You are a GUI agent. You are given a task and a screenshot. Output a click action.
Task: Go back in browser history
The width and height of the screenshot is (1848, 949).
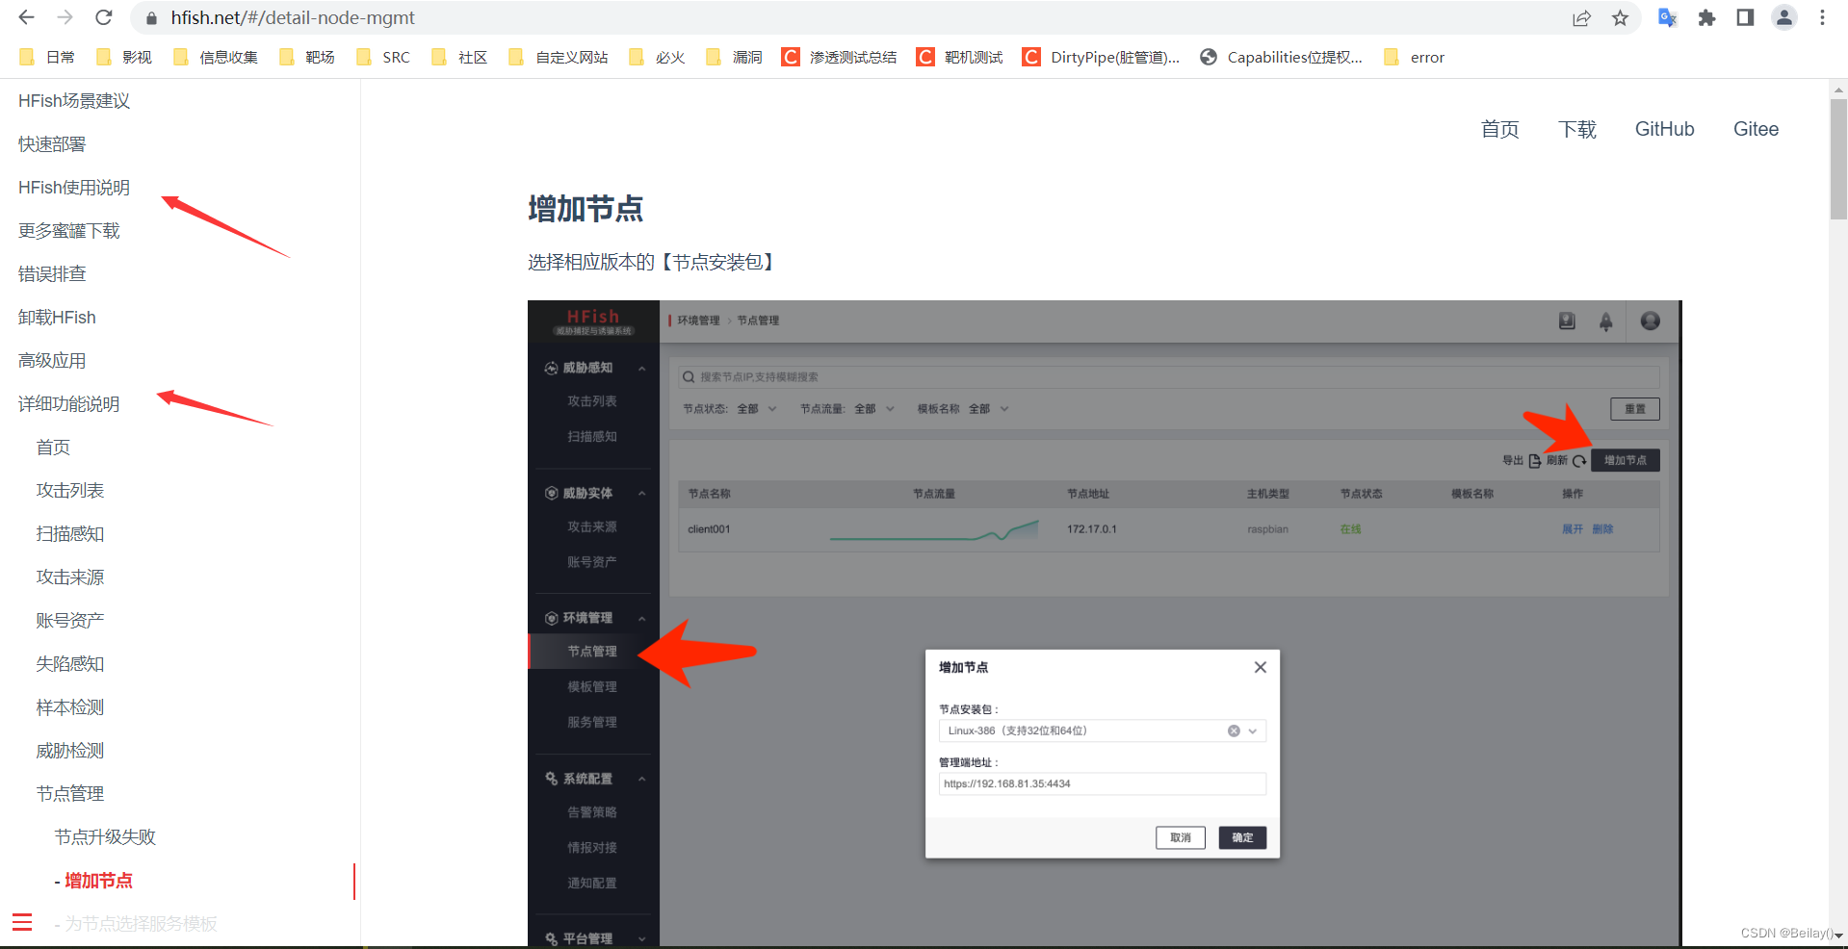pos(26,17)
